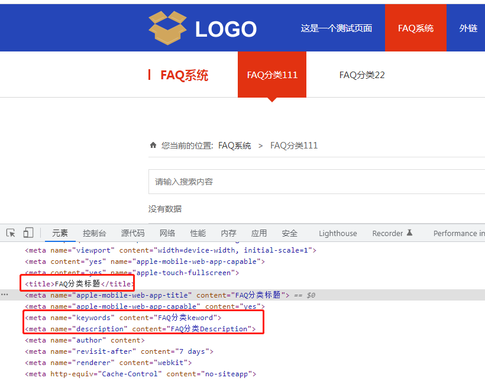Open the 控制台 DevTools tab

pyautogui.click(x=95, y=233)
